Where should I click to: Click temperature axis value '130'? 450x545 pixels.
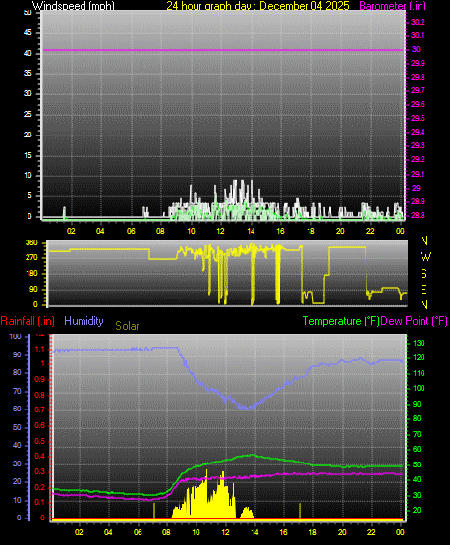[419, 343]
